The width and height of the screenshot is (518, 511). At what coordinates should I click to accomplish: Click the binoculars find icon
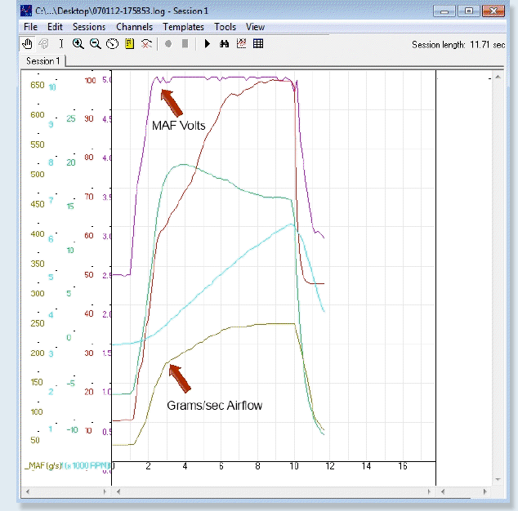tap(225, 43)
